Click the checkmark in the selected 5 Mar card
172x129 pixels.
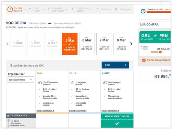click(69, 44)
